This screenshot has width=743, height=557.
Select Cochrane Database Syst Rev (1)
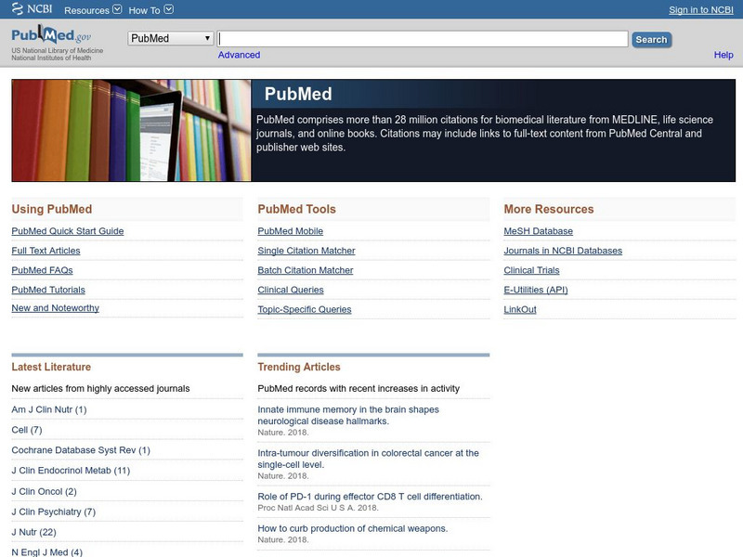[x=81, y=450]
